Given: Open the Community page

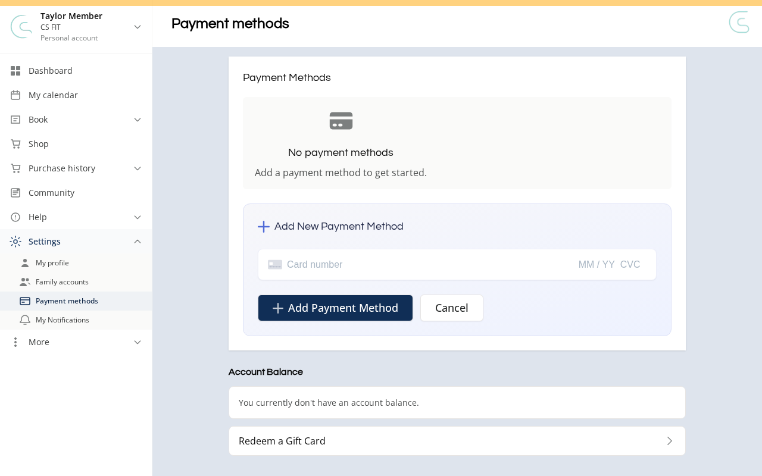Looking at the screenshot, I should click(x=76, y=193).
